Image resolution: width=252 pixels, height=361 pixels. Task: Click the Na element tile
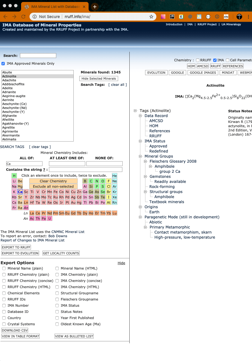tap(14, 186)
